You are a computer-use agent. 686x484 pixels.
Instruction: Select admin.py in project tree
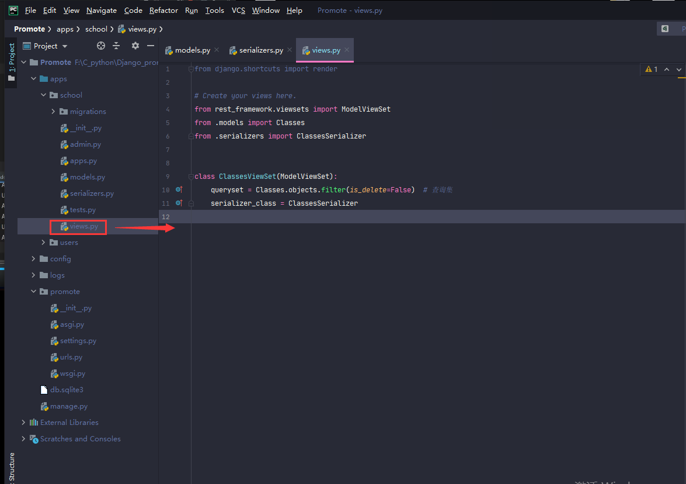(x=81, y=144)
